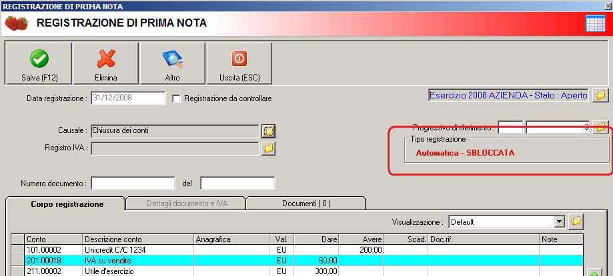
Task: Click the Conto column header
Action: coord(54,239)
